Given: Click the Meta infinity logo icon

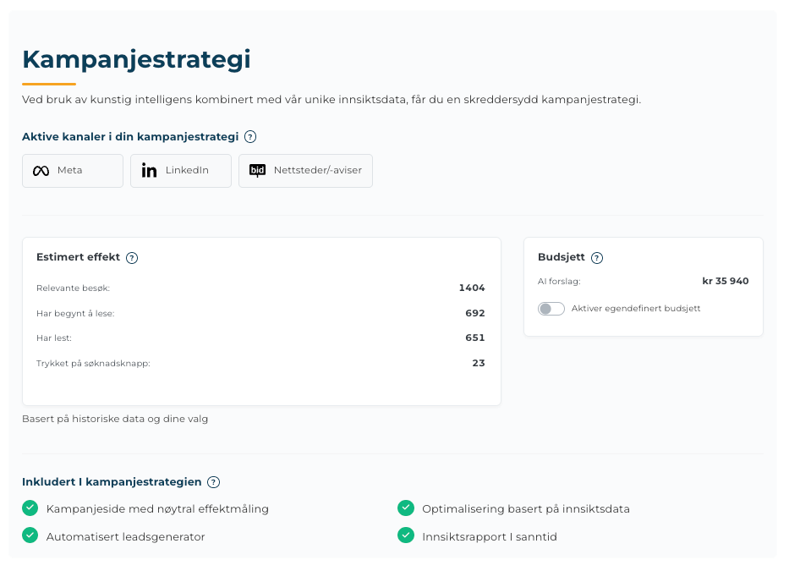Looking at the screenshot, I should pyautogui.click(x=41, y=171).
